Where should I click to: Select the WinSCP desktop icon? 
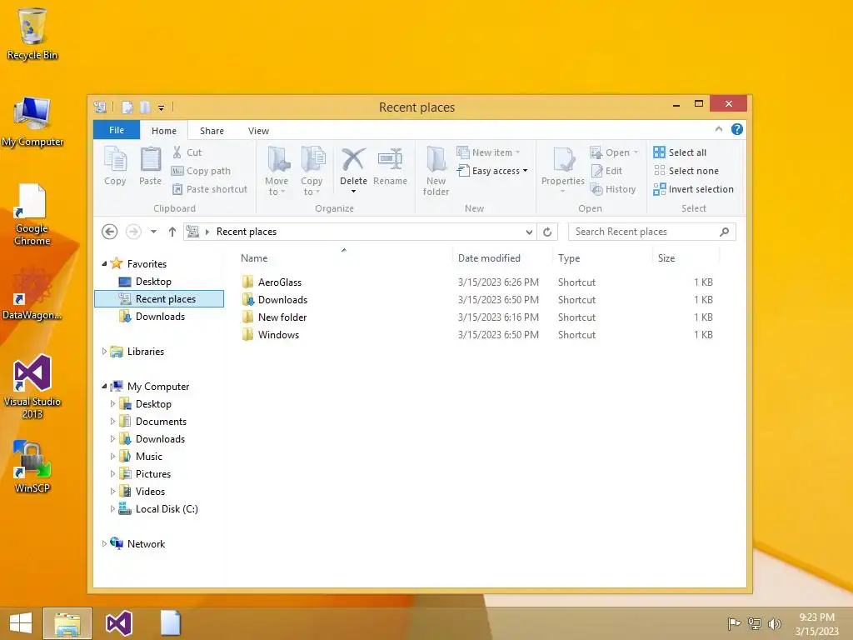[x=32, y=467]
